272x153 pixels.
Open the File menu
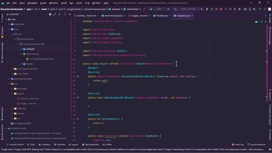point(8,3)
